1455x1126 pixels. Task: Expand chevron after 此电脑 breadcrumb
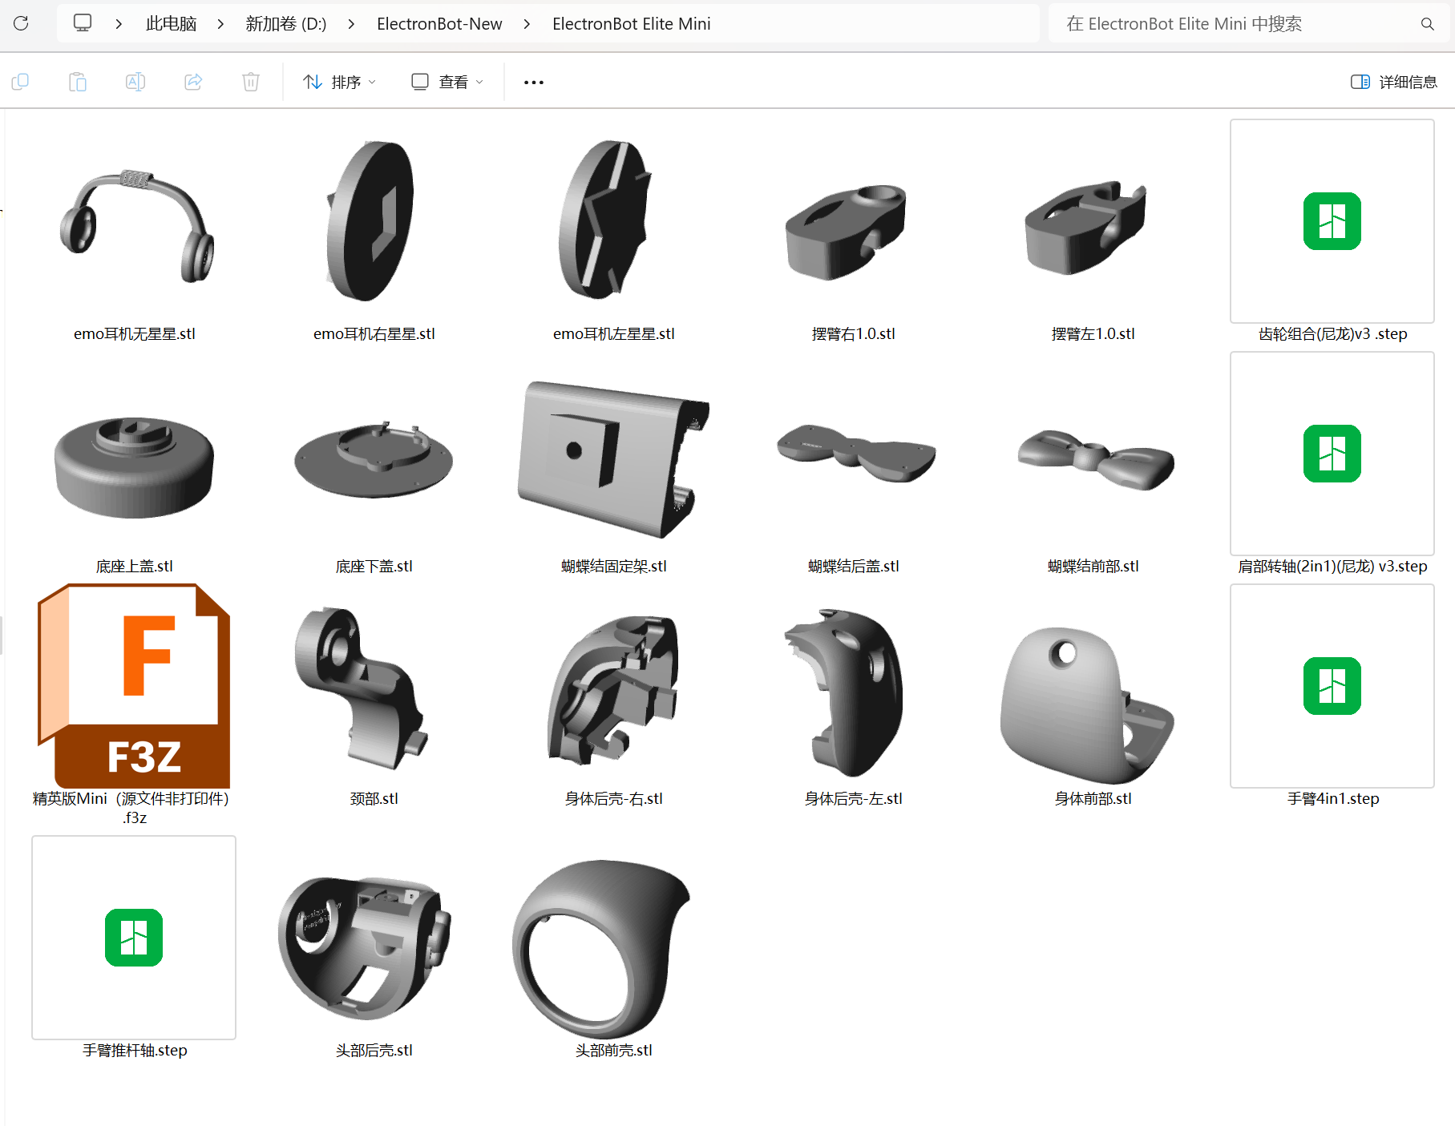pyautogui.click(x=220, y=24)
